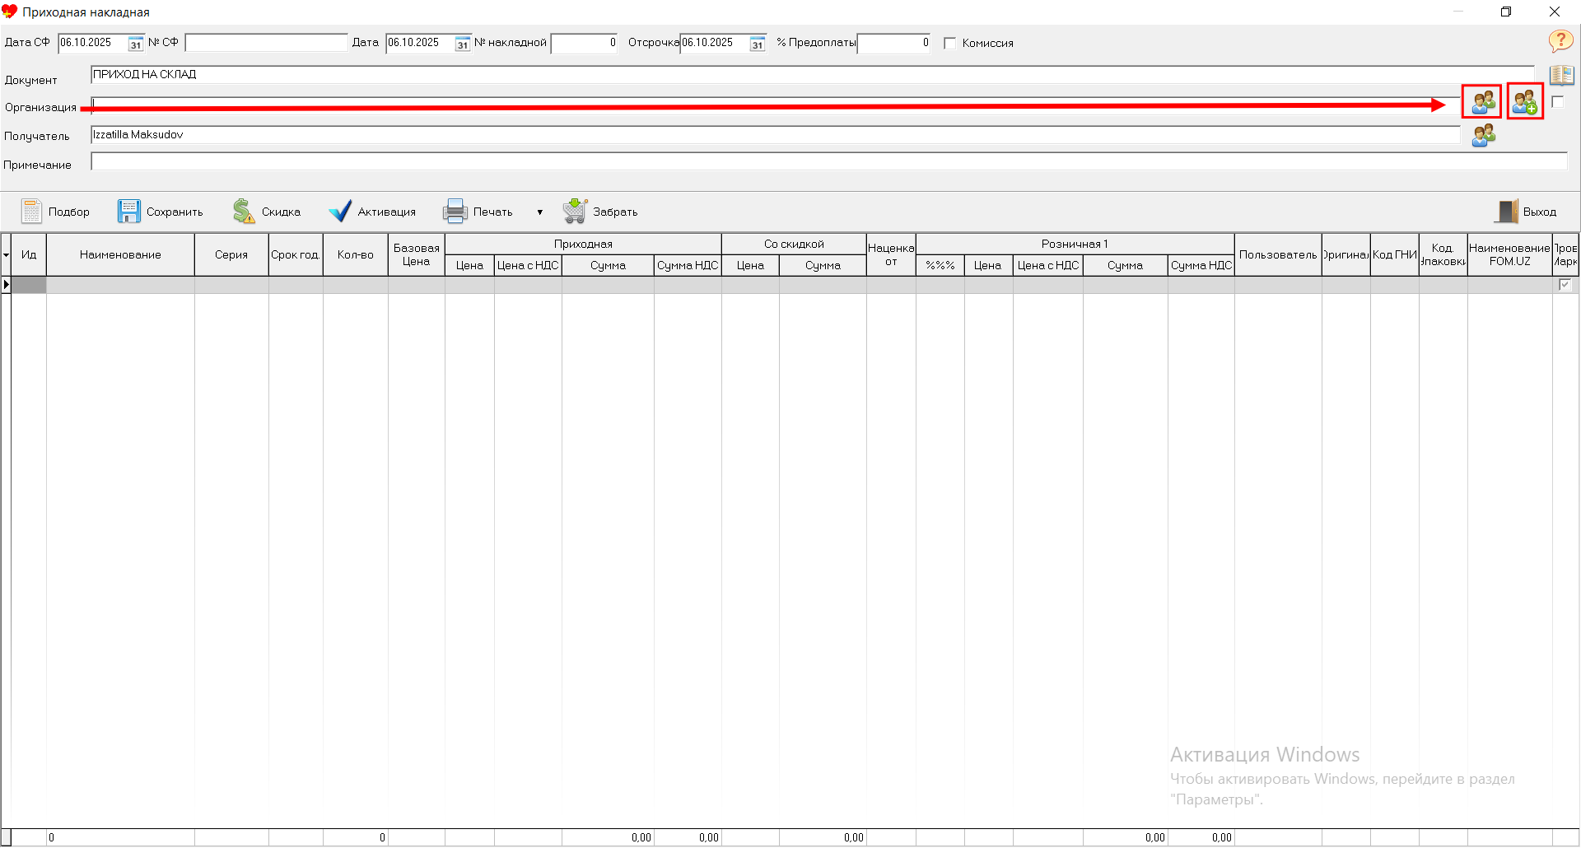Click the Получатель field showing Izzatilla Maksudov
1581x848 pixels.
point(775,135)
